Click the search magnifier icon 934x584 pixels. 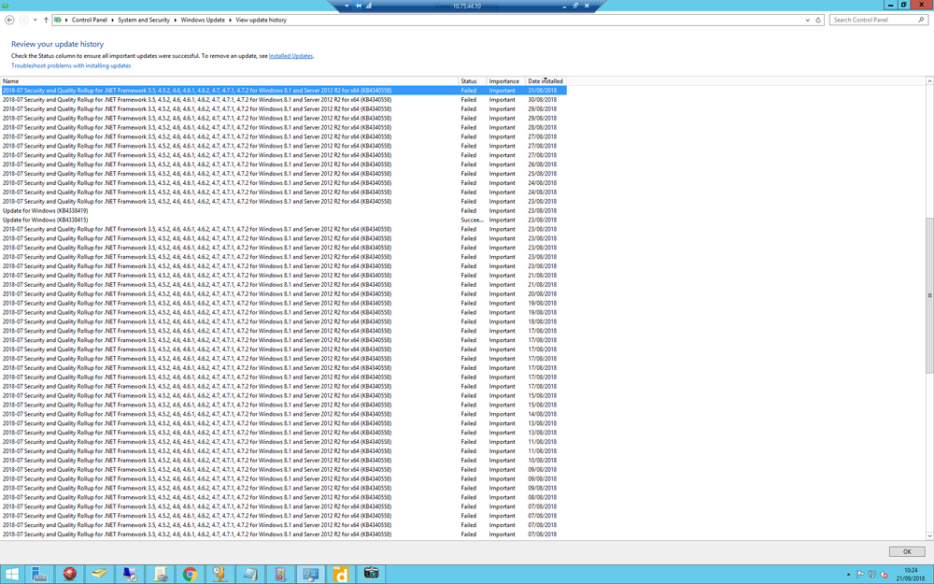coord(922,20)
